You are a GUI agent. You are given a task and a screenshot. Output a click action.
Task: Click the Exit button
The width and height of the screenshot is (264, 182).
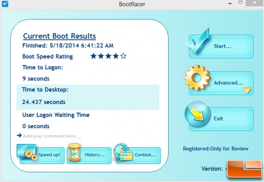click(221, 119)
